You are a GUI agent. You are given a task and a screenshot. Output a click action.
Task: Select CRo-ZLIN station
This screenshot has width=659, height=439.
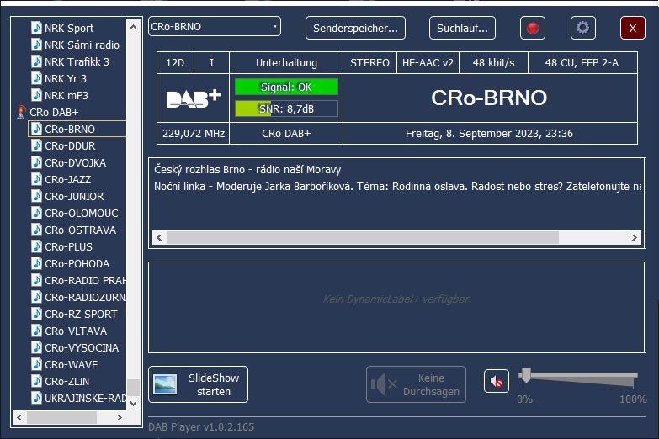tap(66, 381)
